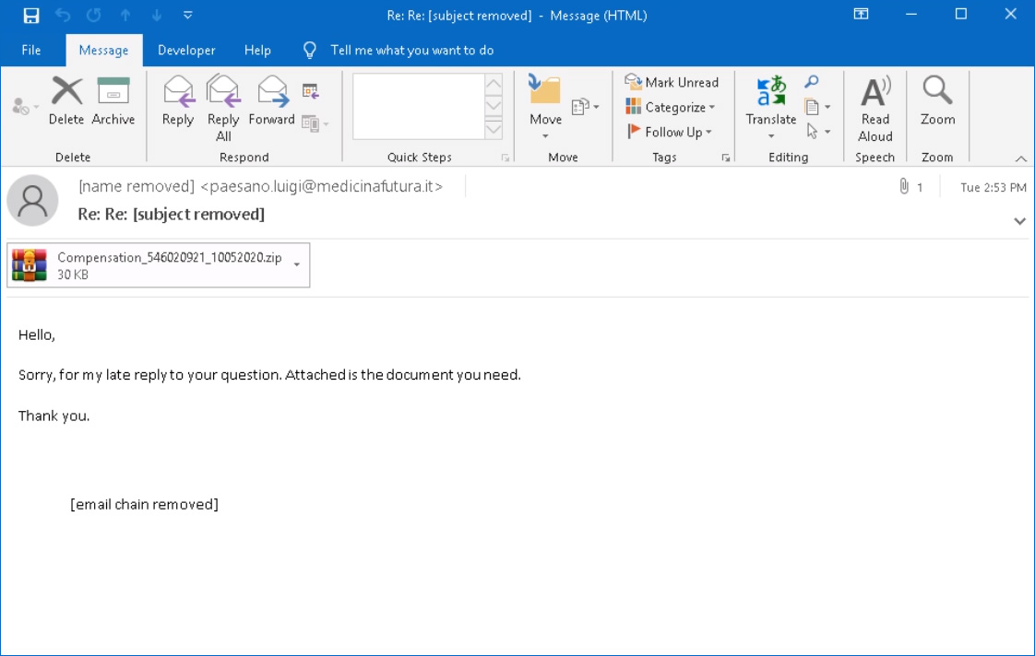Open the File menu
This screenshot has height=656, width=1035.
pos(32,50)
